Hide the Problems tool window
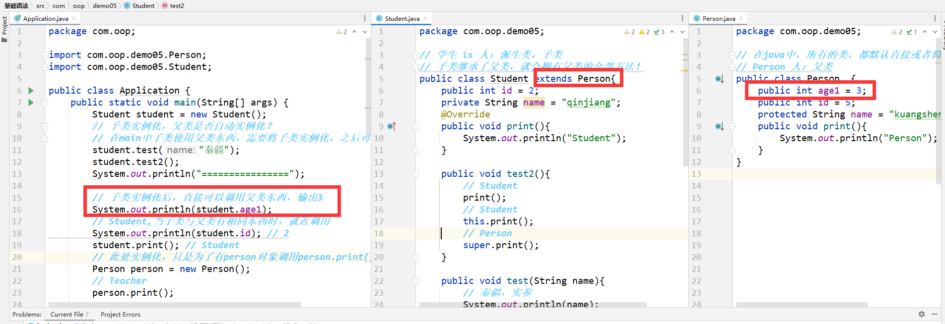The width and height of the screenshot is (945, 324). pyautogui.click(x=935, y=314)
